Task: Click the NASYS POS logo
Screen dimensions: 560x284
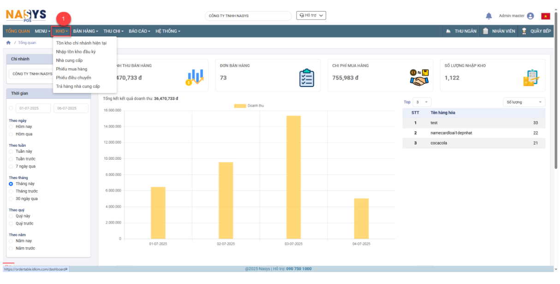Action: pyautogui.click(x=26, y=16)
